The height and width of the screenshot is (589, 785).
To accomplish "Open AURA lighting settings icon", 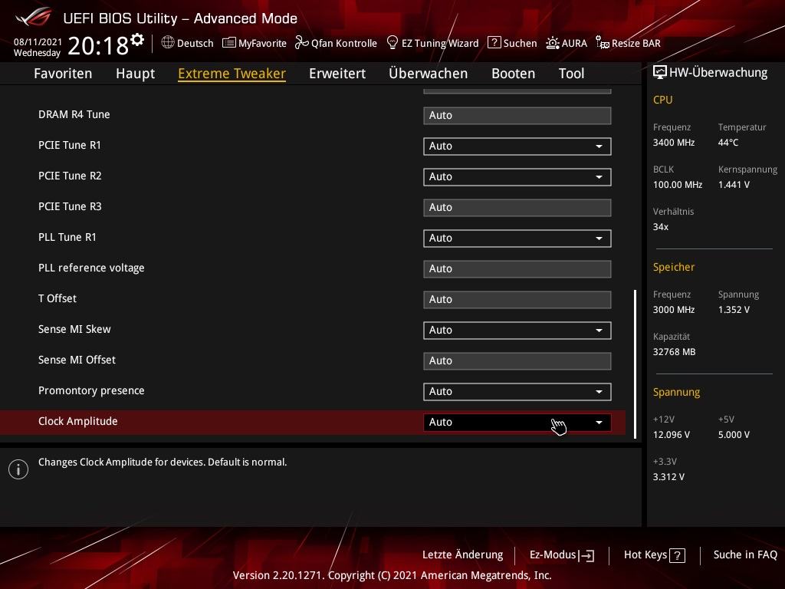I will point(552,43).
